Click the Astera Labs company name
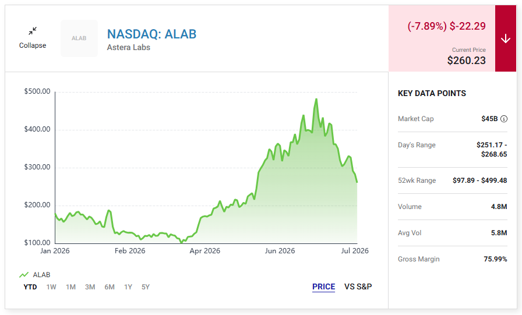This screenshot has width=522, height=315. [x=129, y=48]
